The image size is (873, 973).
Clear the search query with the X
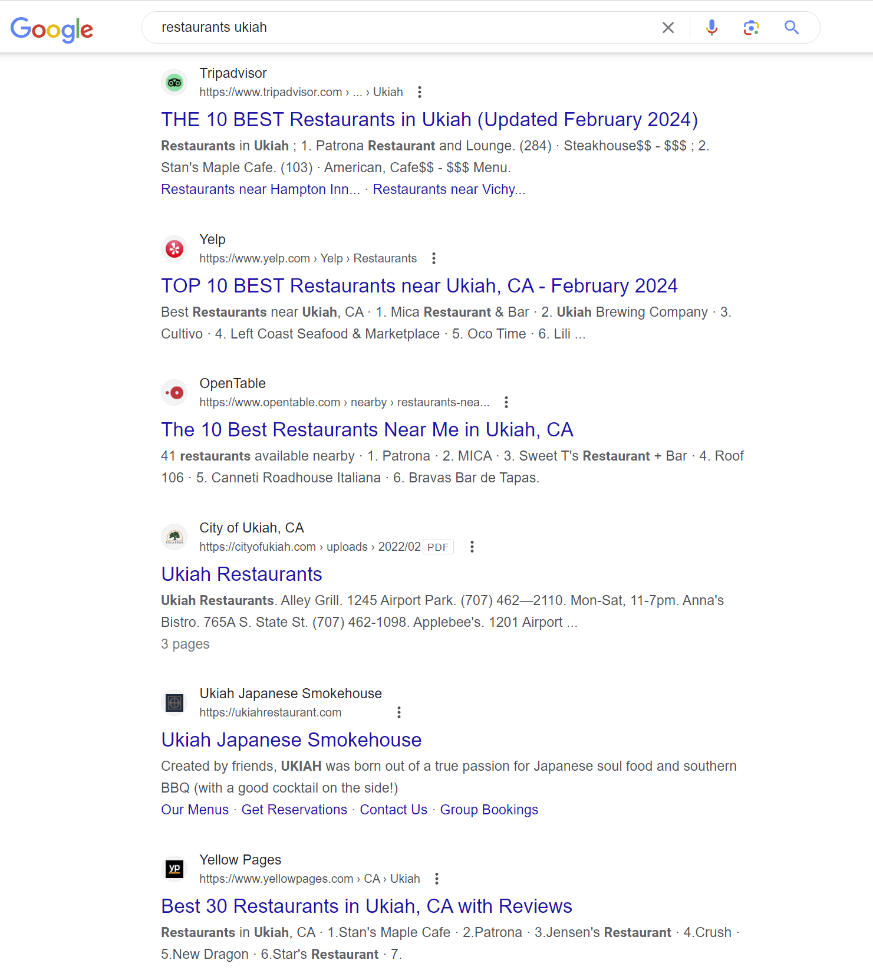coord(668,27)
